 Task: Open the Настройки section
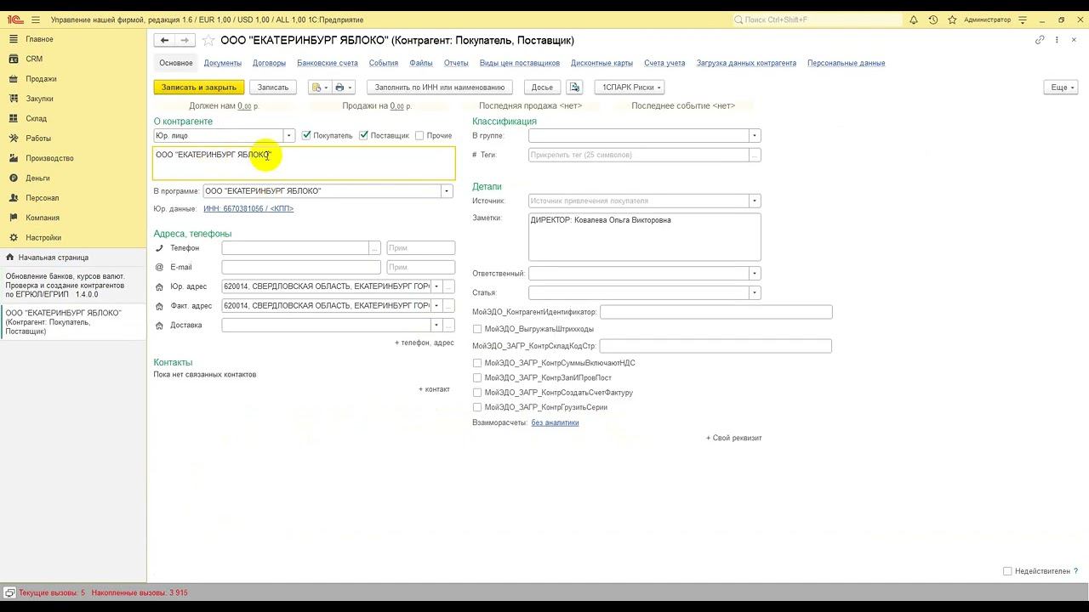(x=43, y=238)
